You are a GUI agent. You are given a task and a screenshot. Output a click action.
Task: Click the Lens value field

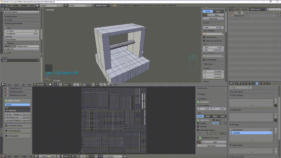pos(213,27)
